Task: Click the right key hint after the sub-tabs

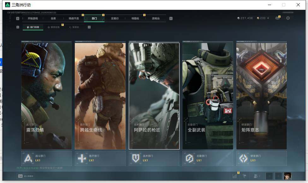Action: 89,27
